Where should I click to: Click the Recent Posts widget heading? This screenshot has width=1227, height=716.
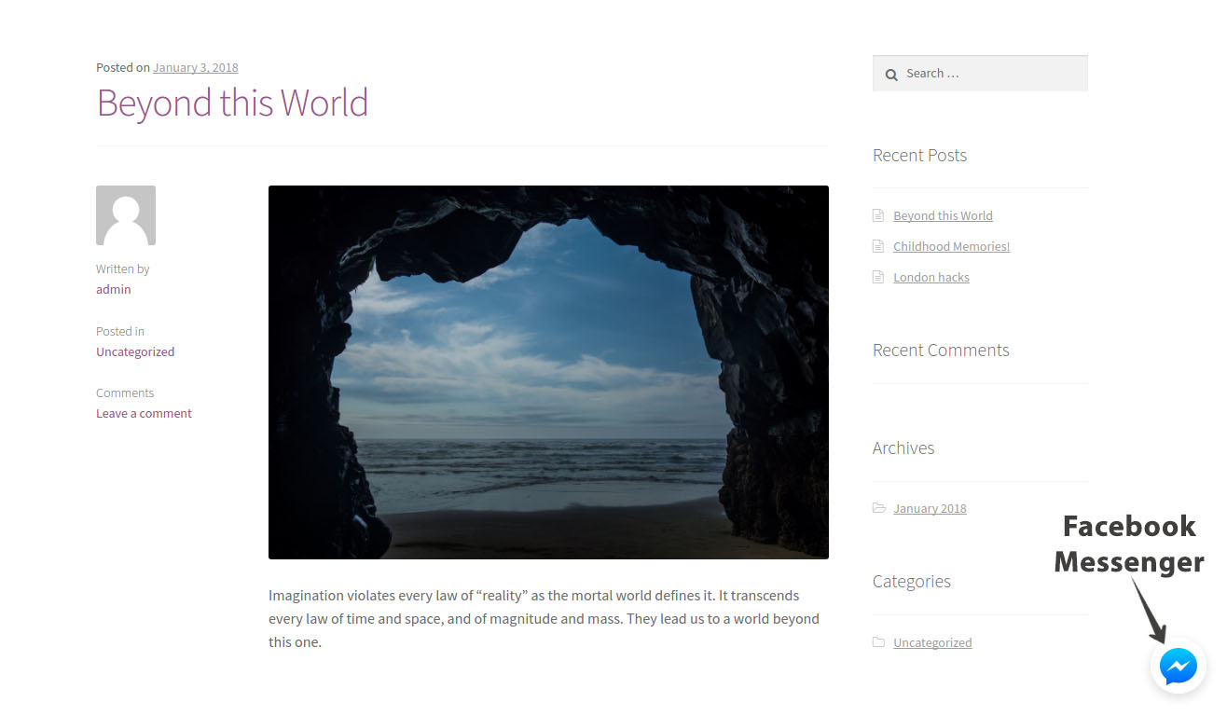click(x=919, y=156)
